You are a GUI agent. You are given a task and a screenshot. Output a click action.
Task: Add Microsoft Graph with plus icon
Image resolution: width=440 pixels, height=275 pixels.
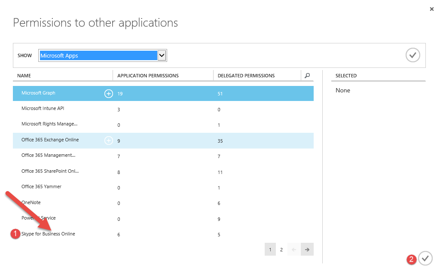pos(109,93)
